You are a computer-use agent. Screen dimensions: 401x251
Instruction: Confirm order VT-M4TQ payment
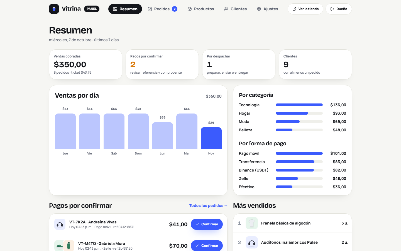coord(207,246)
